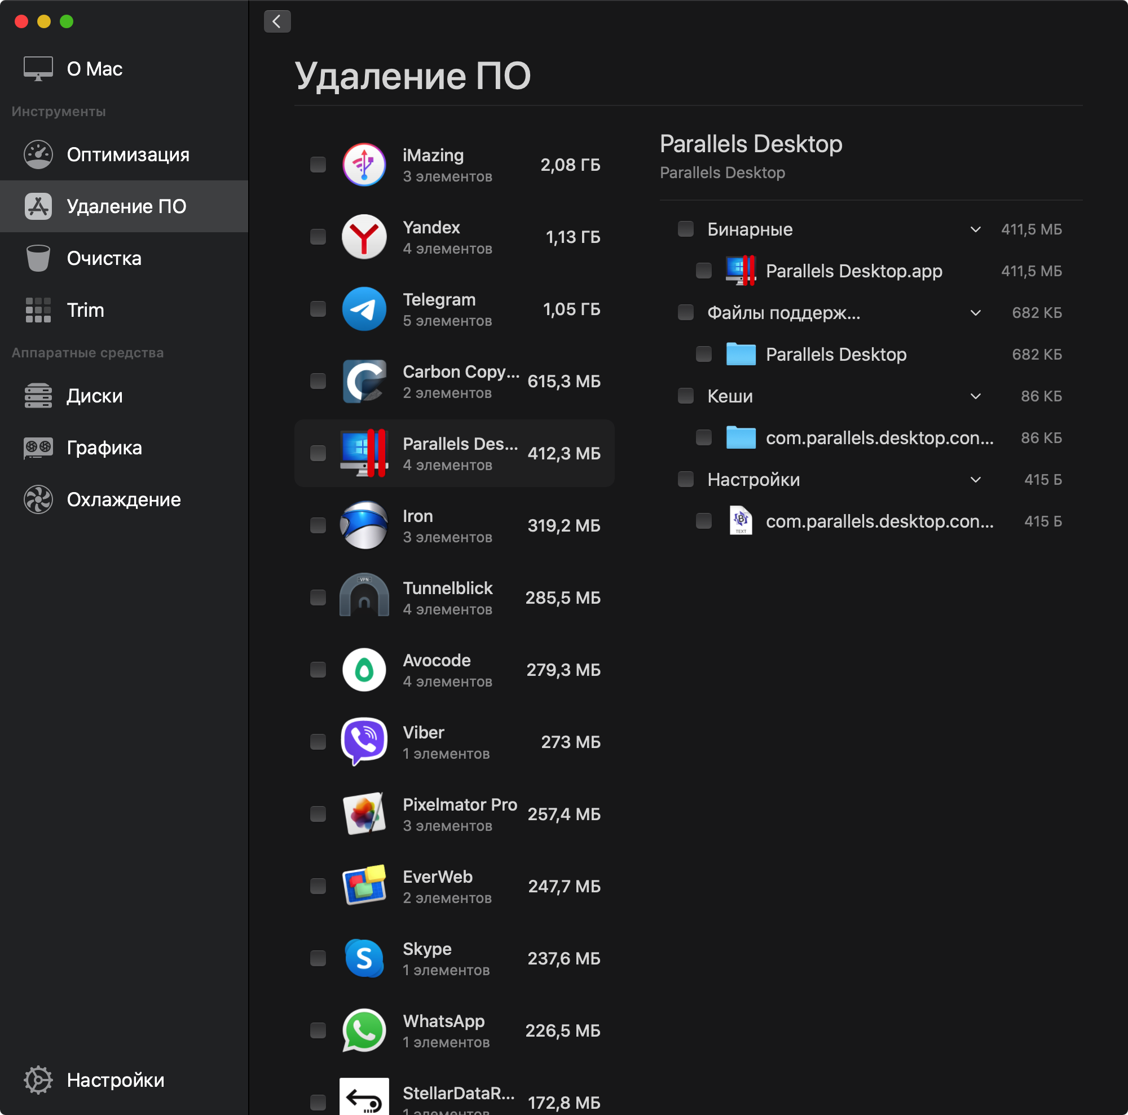Tick the Avocode checkbox

318,670
